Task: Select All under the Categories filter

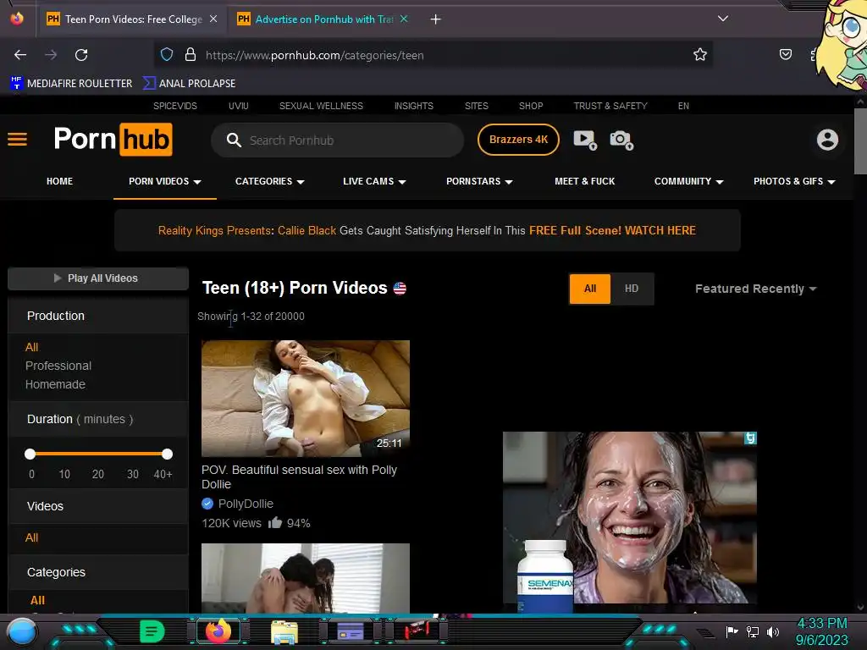Action: coord(37,600)
